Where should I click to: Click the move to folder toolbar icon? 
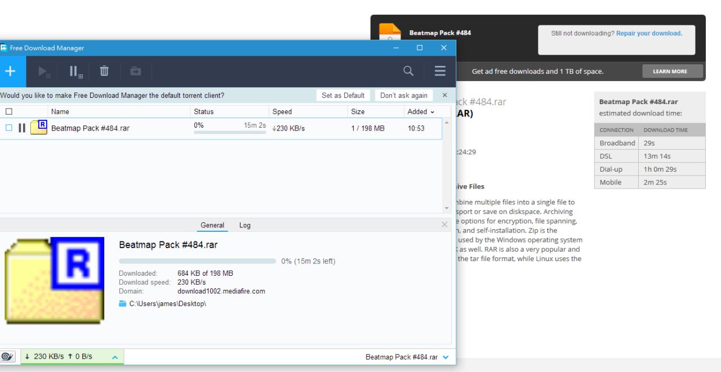tap(136, 71)
